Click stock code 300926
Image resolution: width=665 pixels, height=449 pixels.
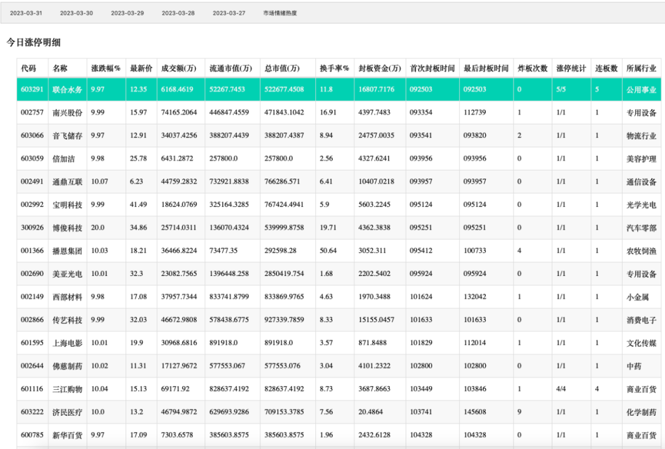(x=32, y=227)
